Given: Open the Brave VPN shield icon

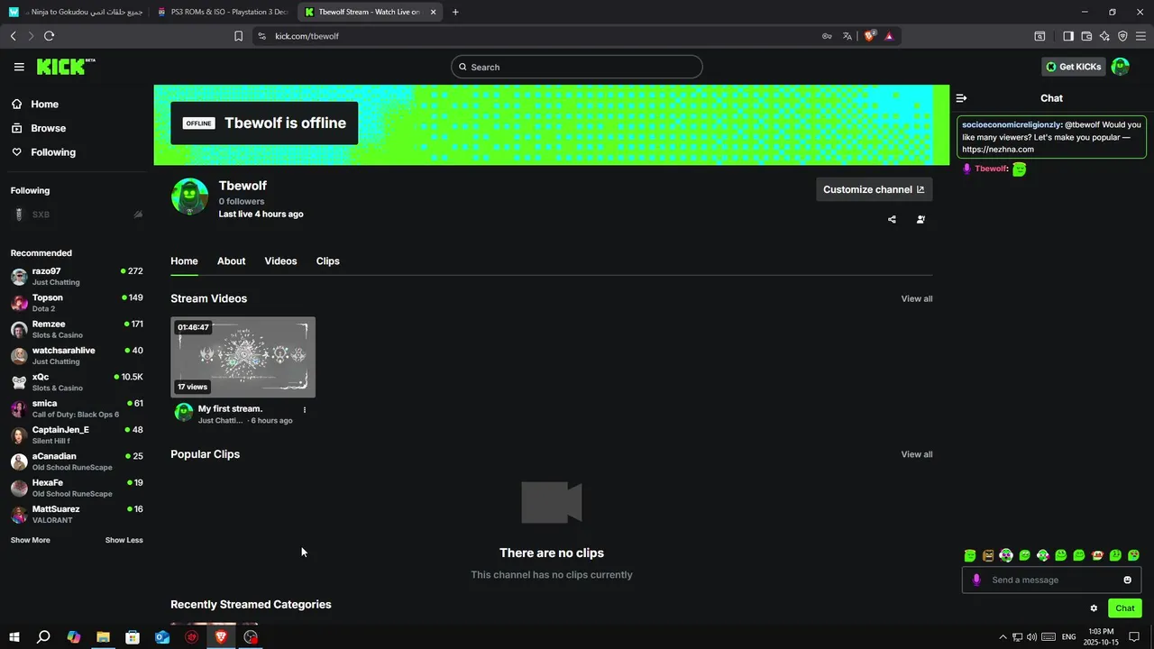Looking at the screenshot, I should 1122,36.
